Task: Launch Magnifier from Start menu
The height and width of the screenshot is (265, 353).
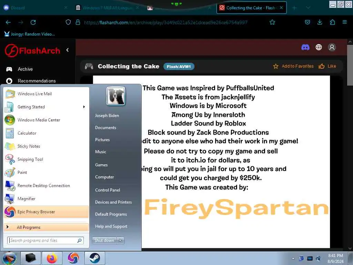Action: 46,198
